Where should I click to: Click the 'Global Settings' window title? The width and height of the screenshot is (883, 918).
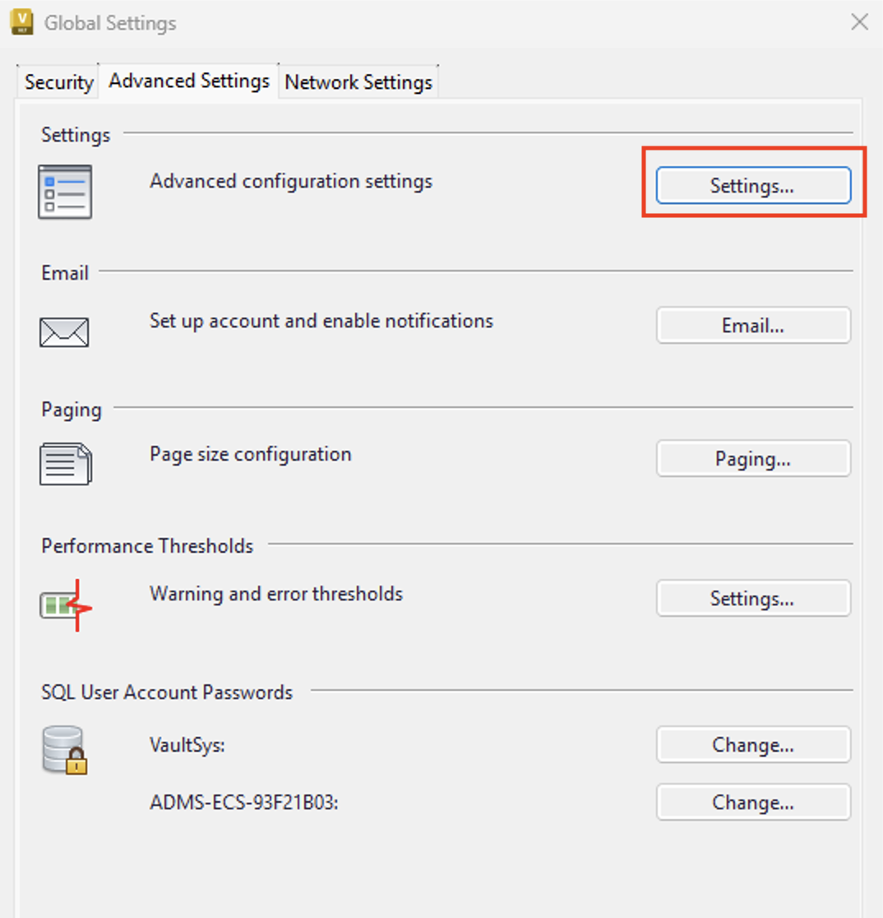coord(110,23)
